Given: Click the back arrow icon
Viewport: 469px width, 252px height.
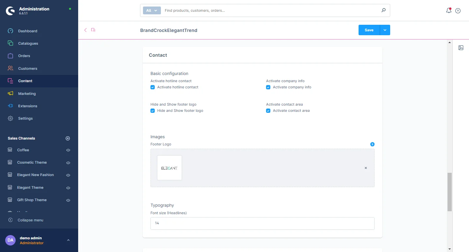Looking at the screenshot, I should point(85,30).
